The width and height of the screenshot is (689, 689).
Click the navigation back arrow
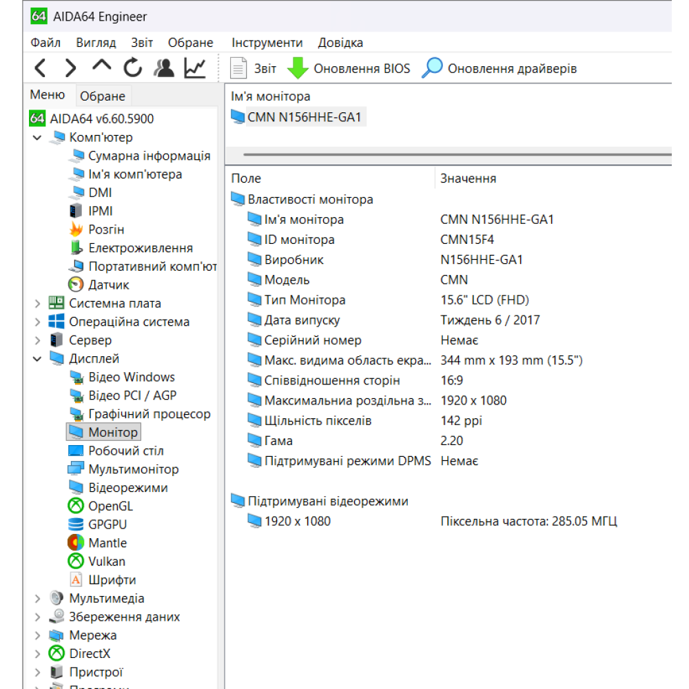click(x=39, y=68)
